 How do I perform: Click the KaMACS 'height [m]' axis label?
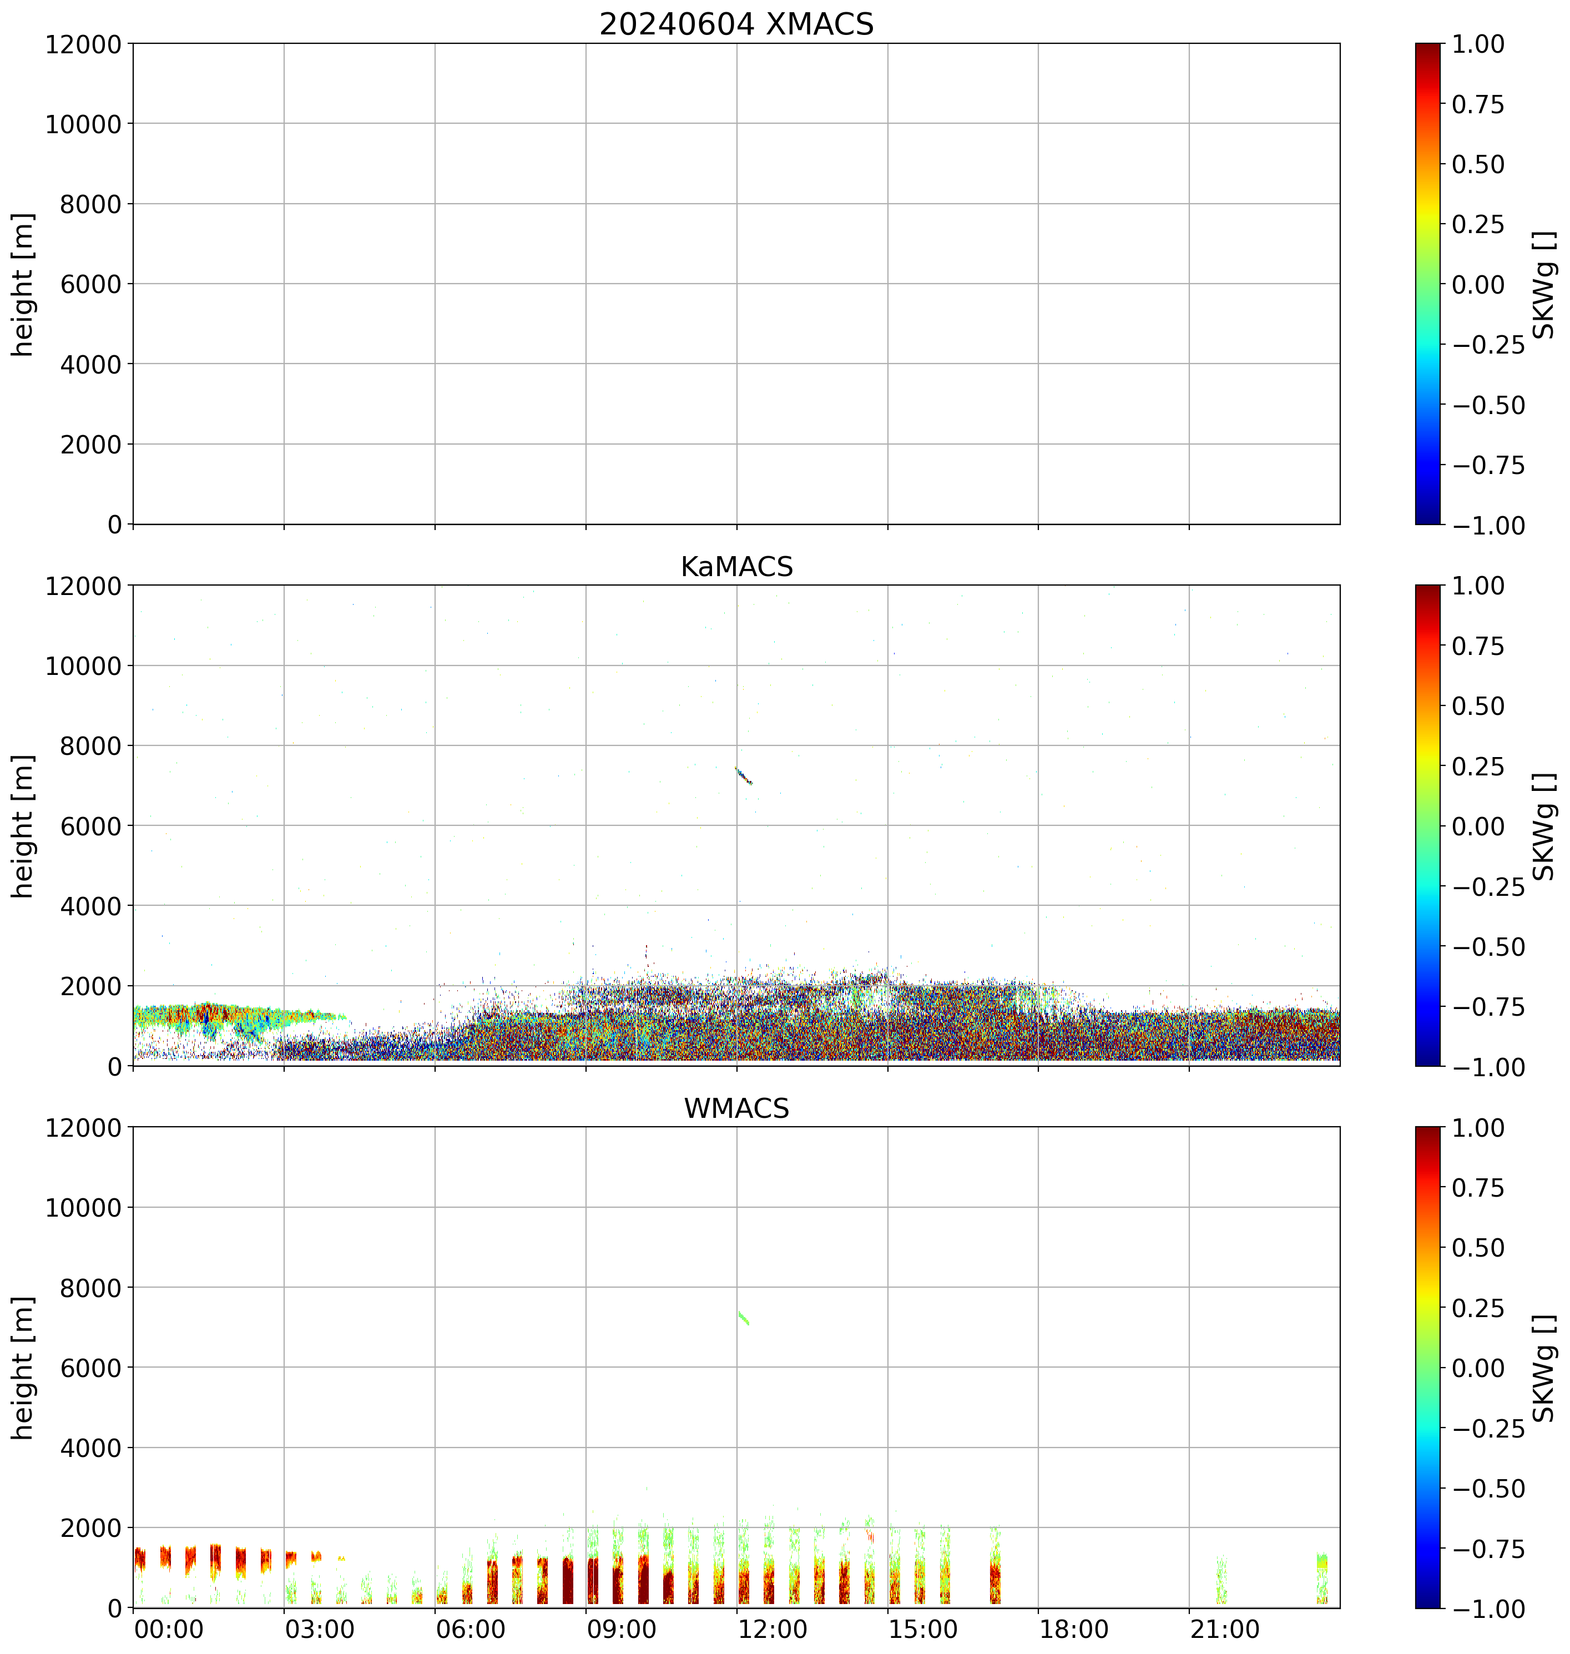pos(23,826)
